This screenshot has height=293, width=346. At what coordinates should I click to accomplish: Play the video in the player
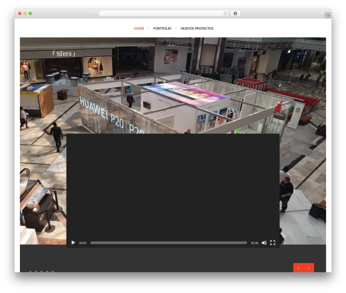(73, 242)
